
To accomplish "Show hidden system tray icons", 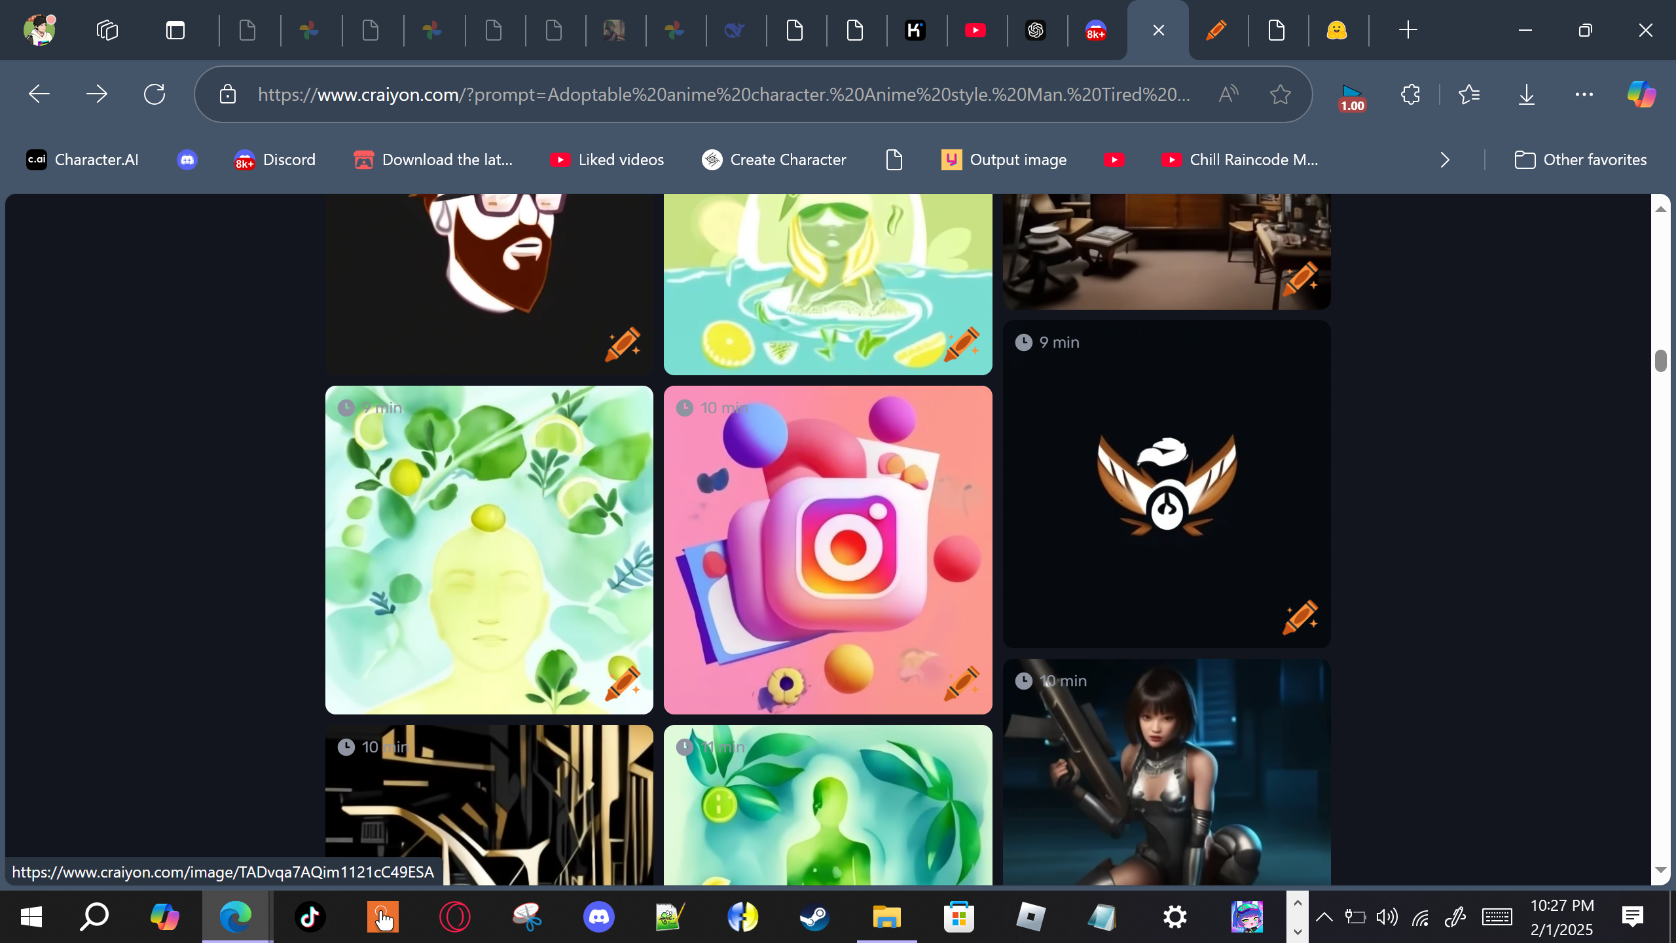I will [x=1324, y=917].
